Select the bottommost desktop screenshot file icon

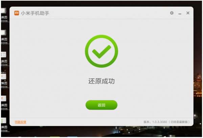pos(4,125)
